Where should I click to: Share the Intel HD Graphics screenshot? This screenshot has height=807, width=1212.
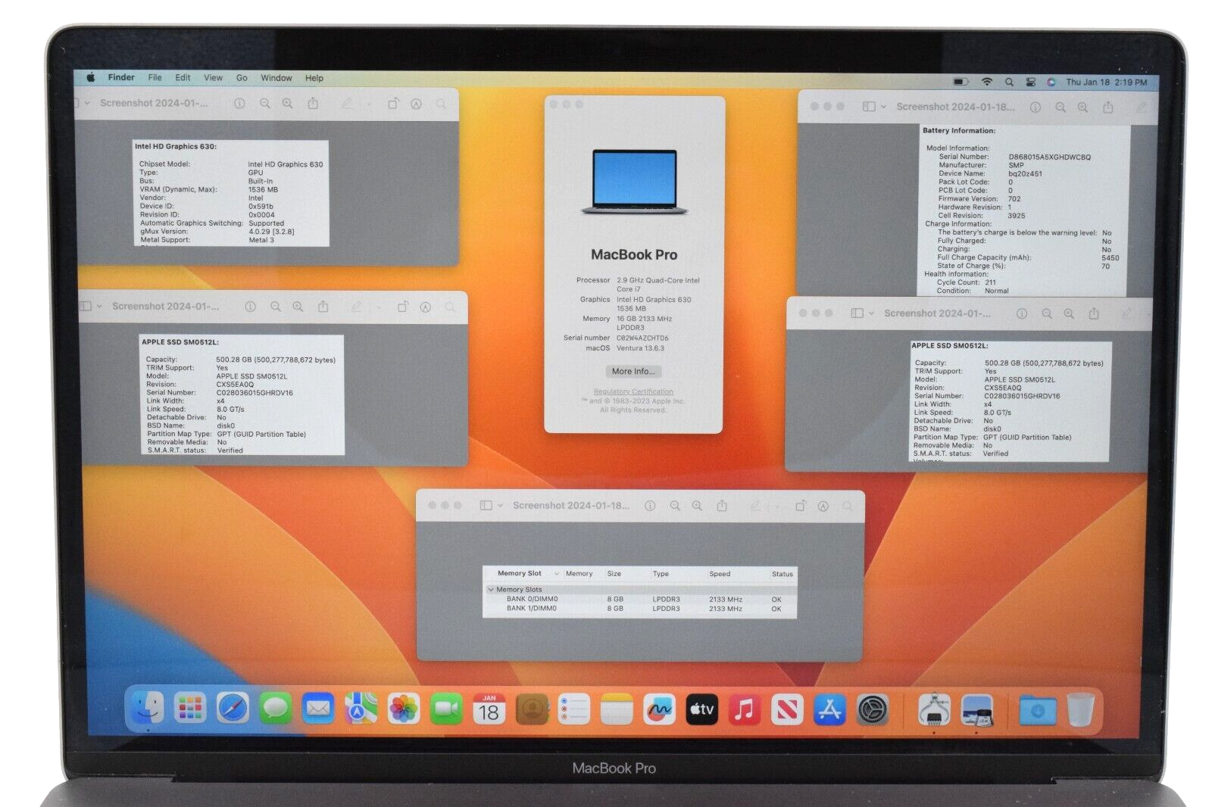click(x=313, y=103)
